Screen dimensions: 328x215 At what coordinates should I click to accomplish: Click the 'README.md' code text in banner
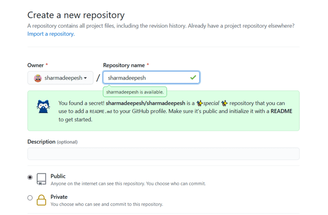pyautogui.click(x=101, y=111)
